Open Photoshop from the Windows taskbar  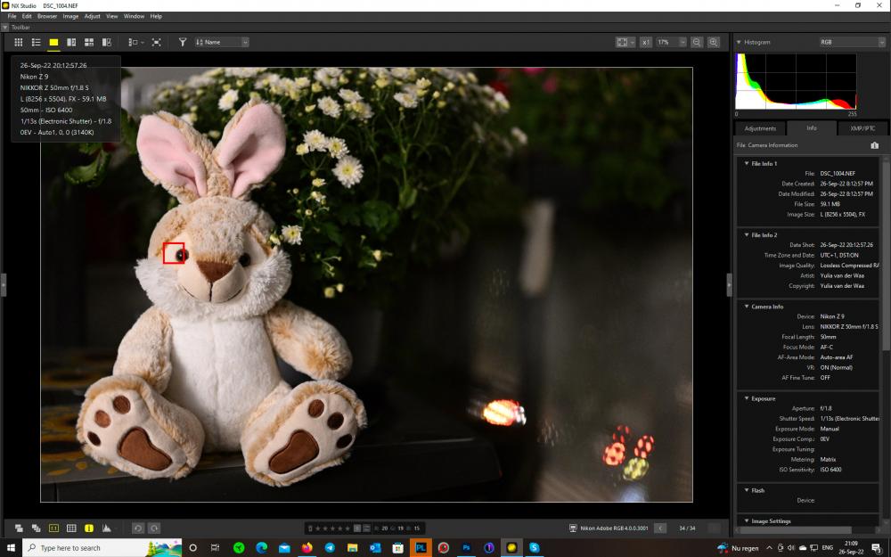click(466, 547)
